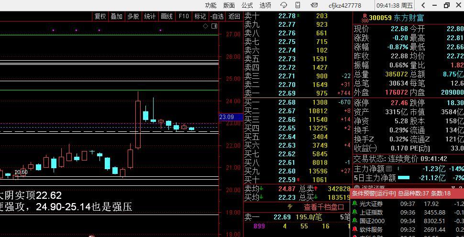Screen dimensions: 464x237
Task: Open F10 company info
Action: [x=184, y=16]
